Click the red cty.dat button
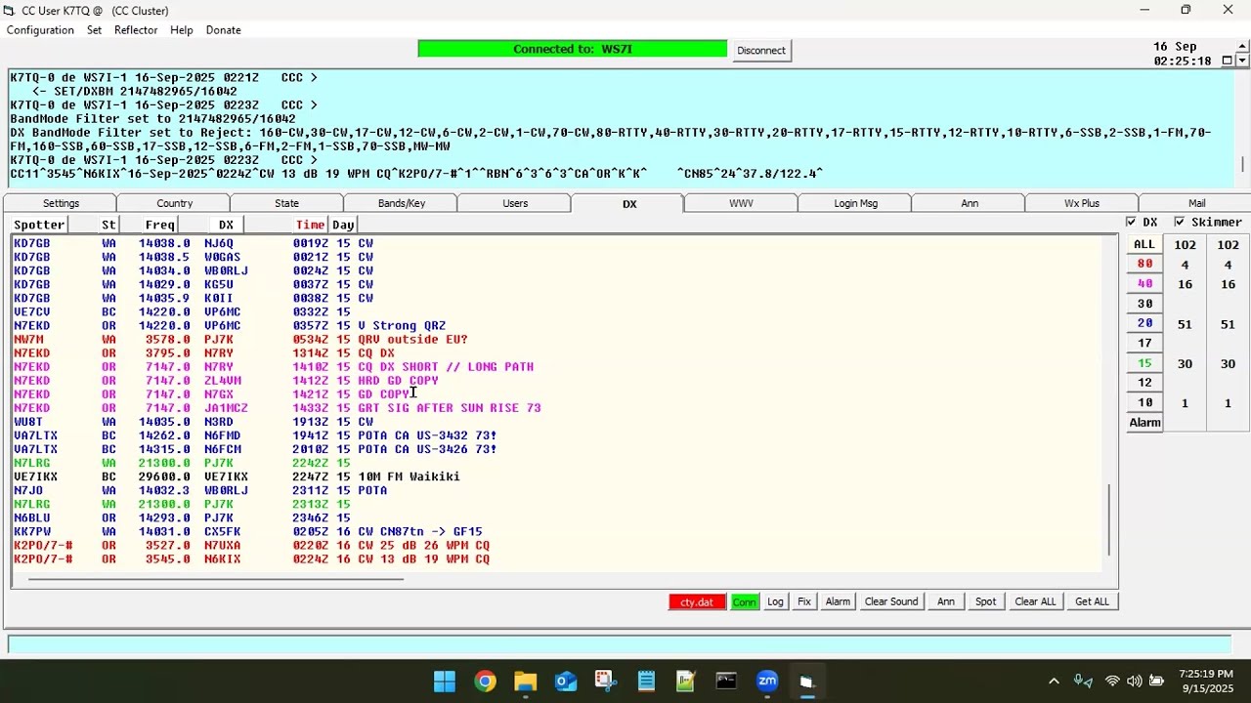1251x703 pixels. [697, 601]
